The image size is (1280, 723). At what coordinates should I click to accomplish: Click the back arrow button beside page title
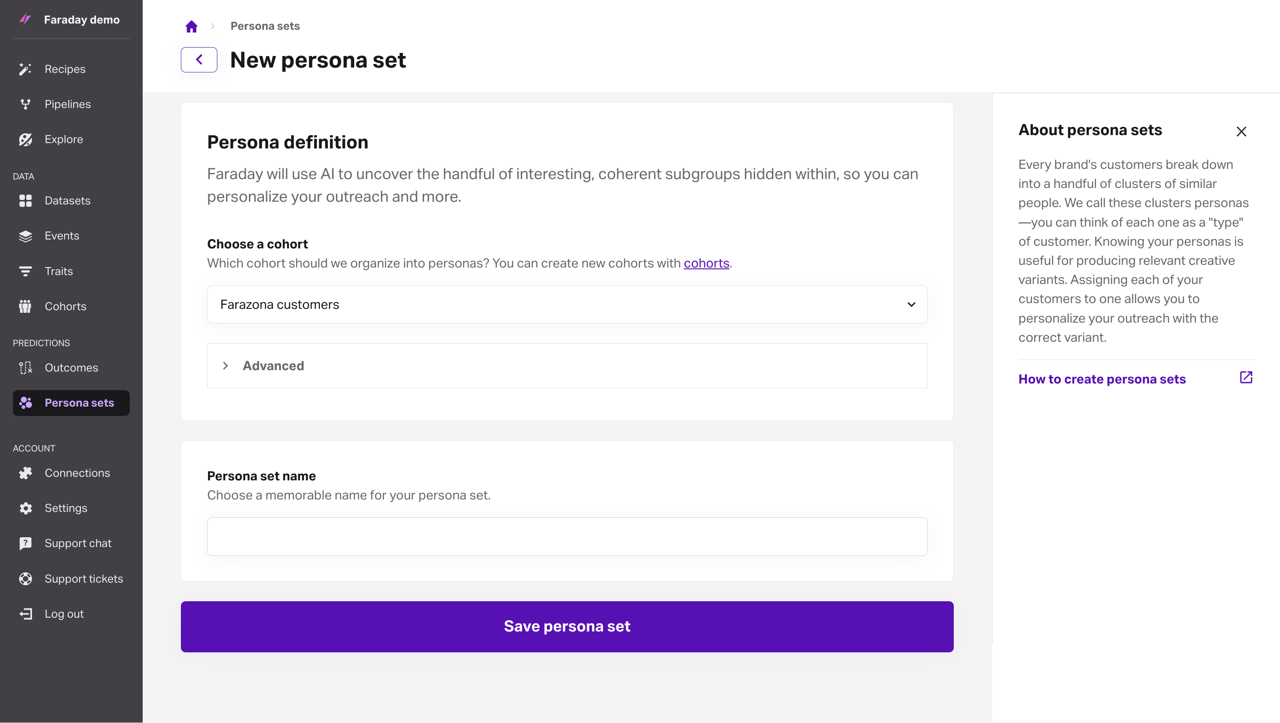pyautogui.click(x=199, y=60)
